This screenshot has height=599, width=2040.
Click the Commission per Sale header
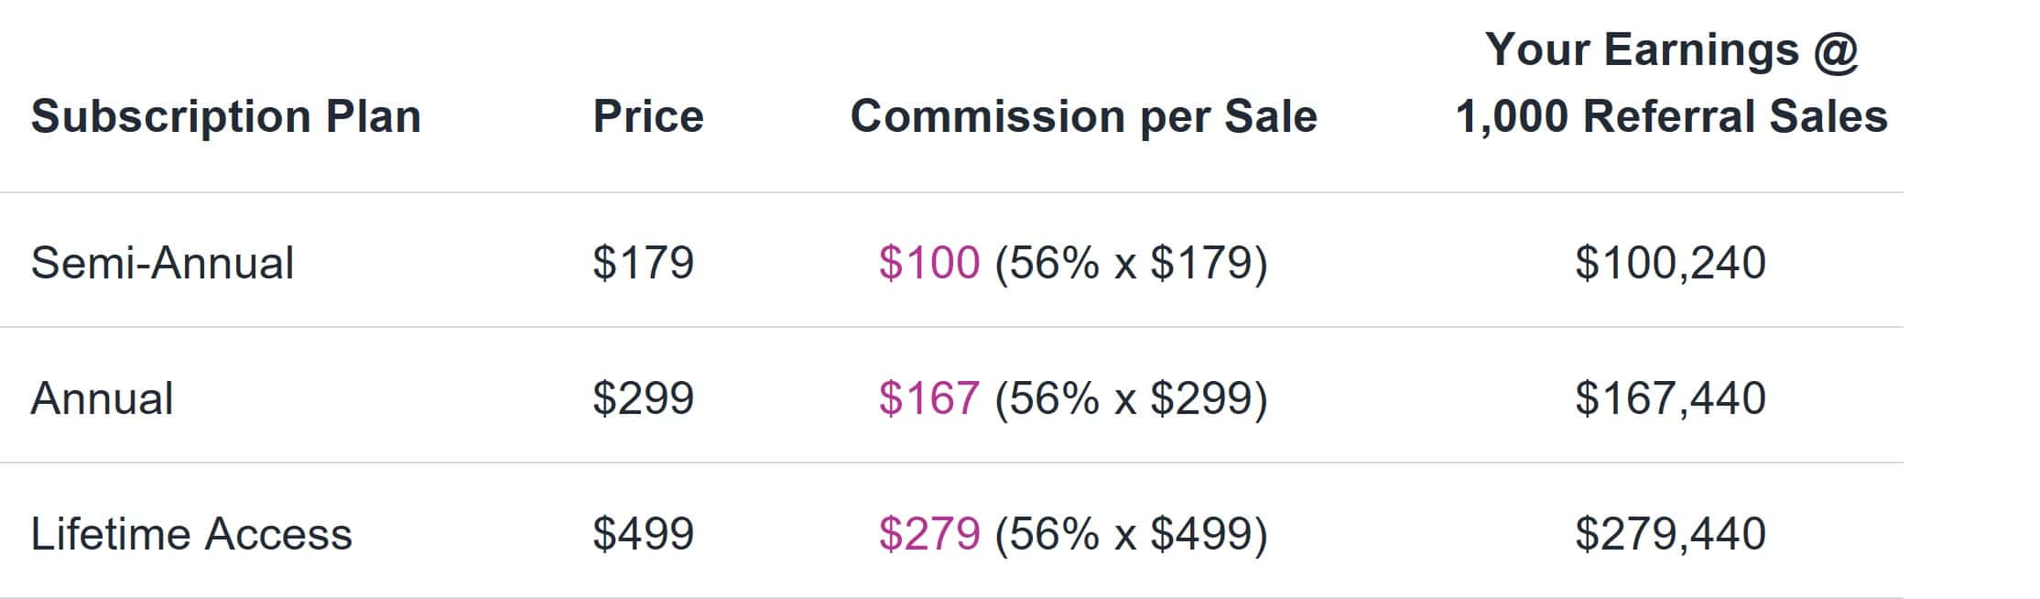click(1084, 117)
